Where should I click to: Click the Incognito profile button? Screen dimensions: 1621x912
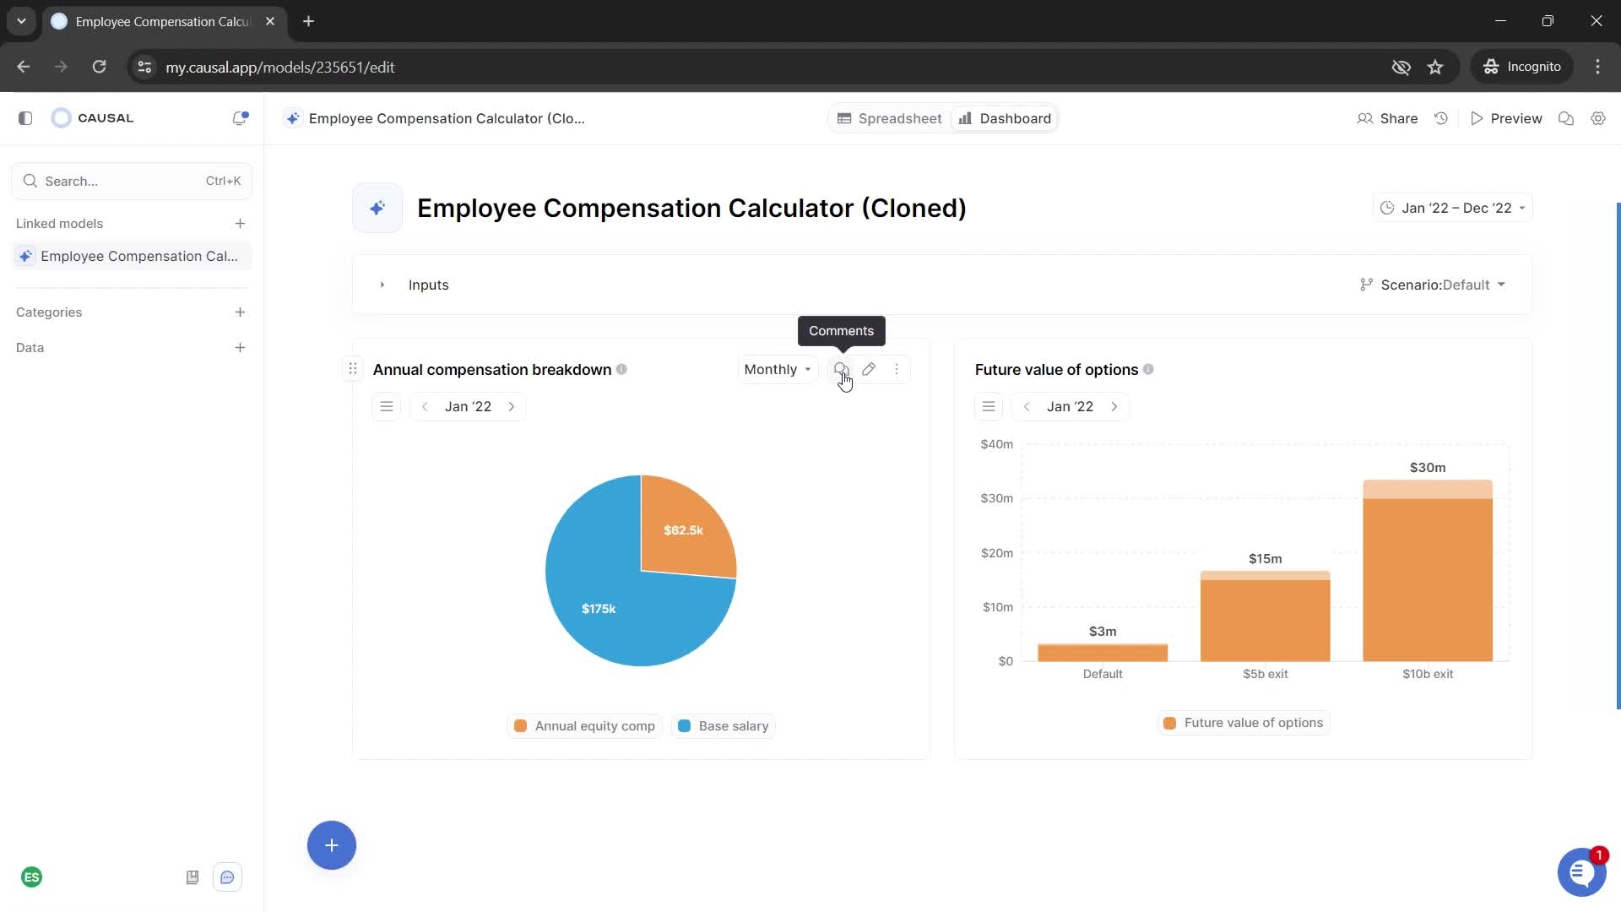coord(1523,67)
